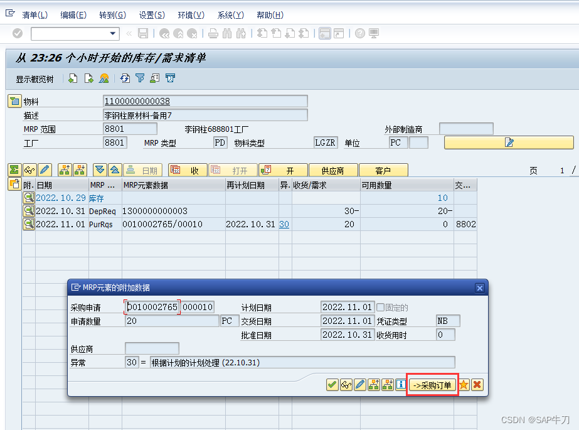The width and height of the screenshot is (579, 430).
Task: Click the next material green arrow page icon
Action: click(88, 78)
